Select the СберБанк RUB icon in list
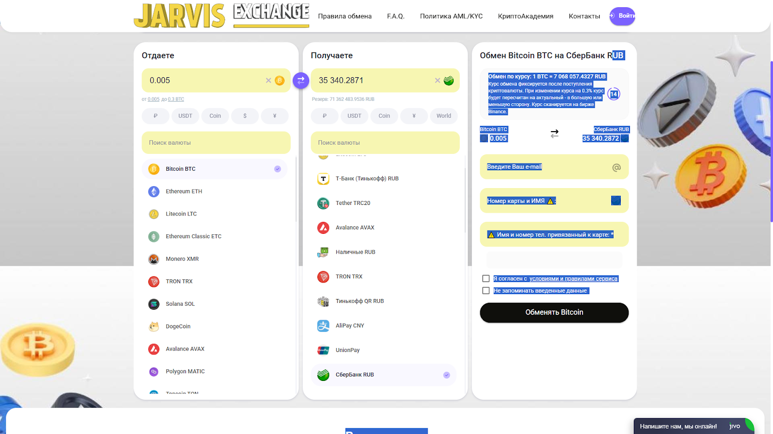This screenshot has height=434, width=773. click(323, 375)
